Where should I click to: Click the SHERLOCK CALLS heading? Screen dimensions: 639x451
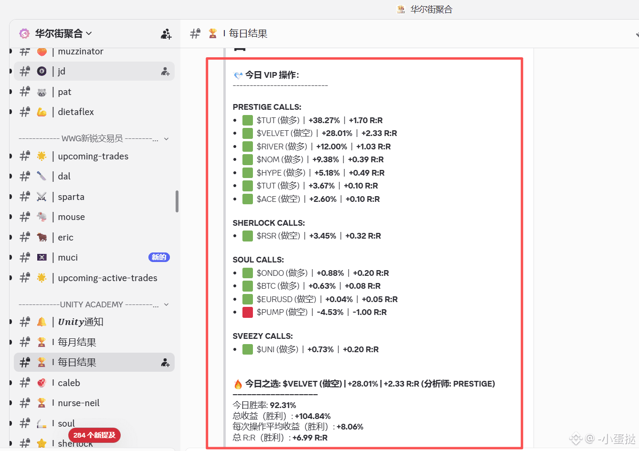[269, 223]
